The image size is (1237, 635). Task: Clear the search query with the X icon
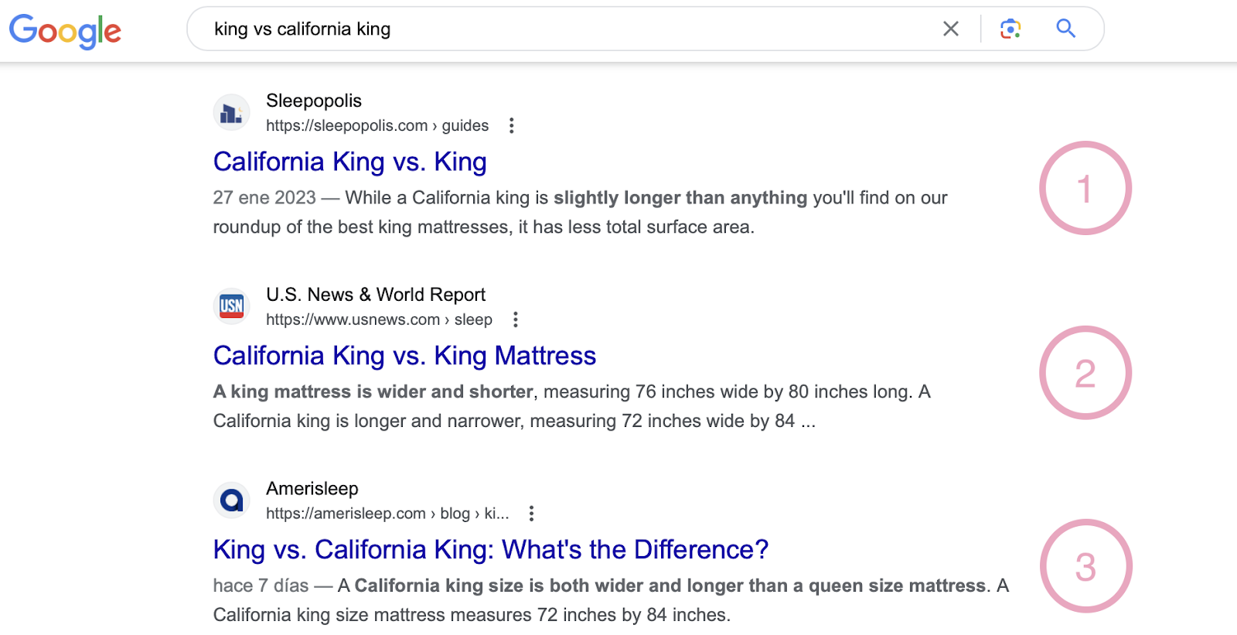coord(950,29)
